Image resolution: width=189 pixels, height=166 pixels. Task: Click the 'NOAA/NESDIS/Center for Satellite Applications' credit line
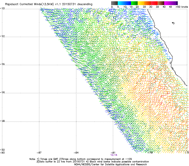point(110,164)
